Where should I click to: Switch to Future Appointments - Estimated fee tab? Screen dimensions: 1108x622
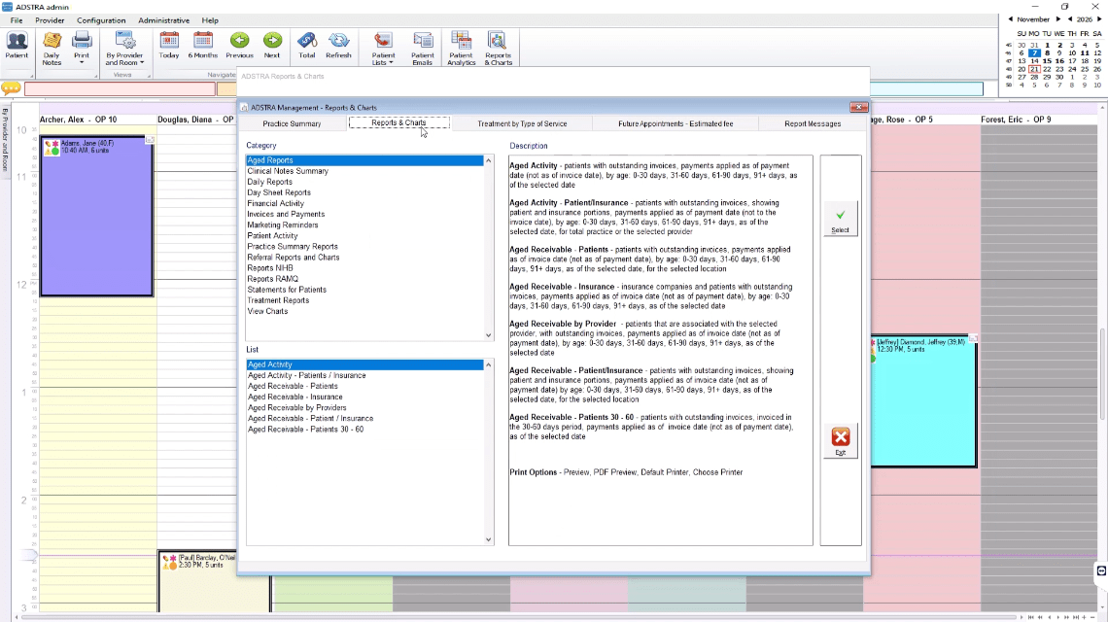pos(675,123)
